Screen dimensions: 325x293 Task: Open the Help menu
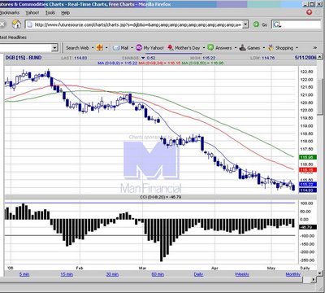tap(65, 13)
